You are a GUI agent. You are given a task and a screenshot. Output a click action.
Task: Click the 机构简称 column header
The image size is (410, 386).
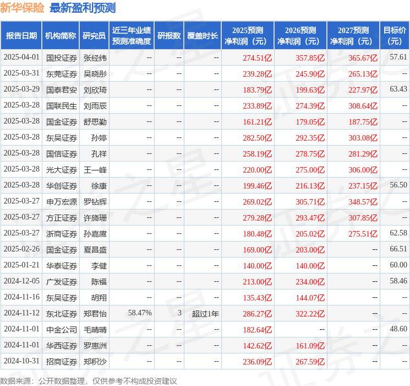click(x=61, y=36)
